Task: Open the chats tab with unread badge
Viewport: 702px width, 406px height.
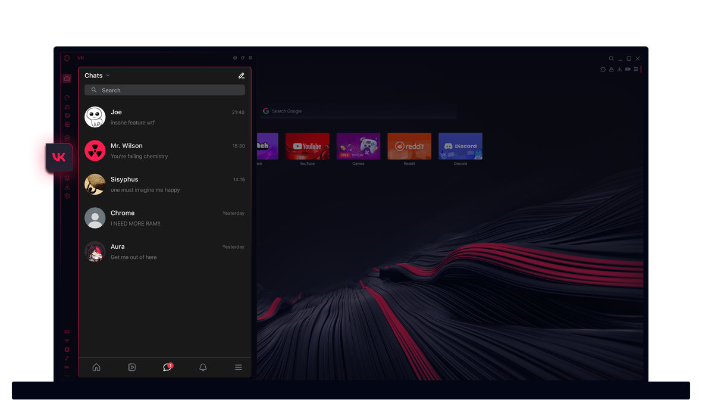Action: coord(167,367)
